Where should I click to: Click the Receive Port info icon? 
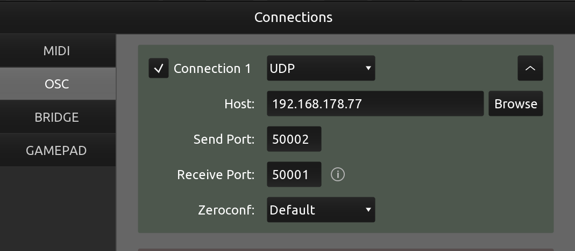[x=338, y=174]
